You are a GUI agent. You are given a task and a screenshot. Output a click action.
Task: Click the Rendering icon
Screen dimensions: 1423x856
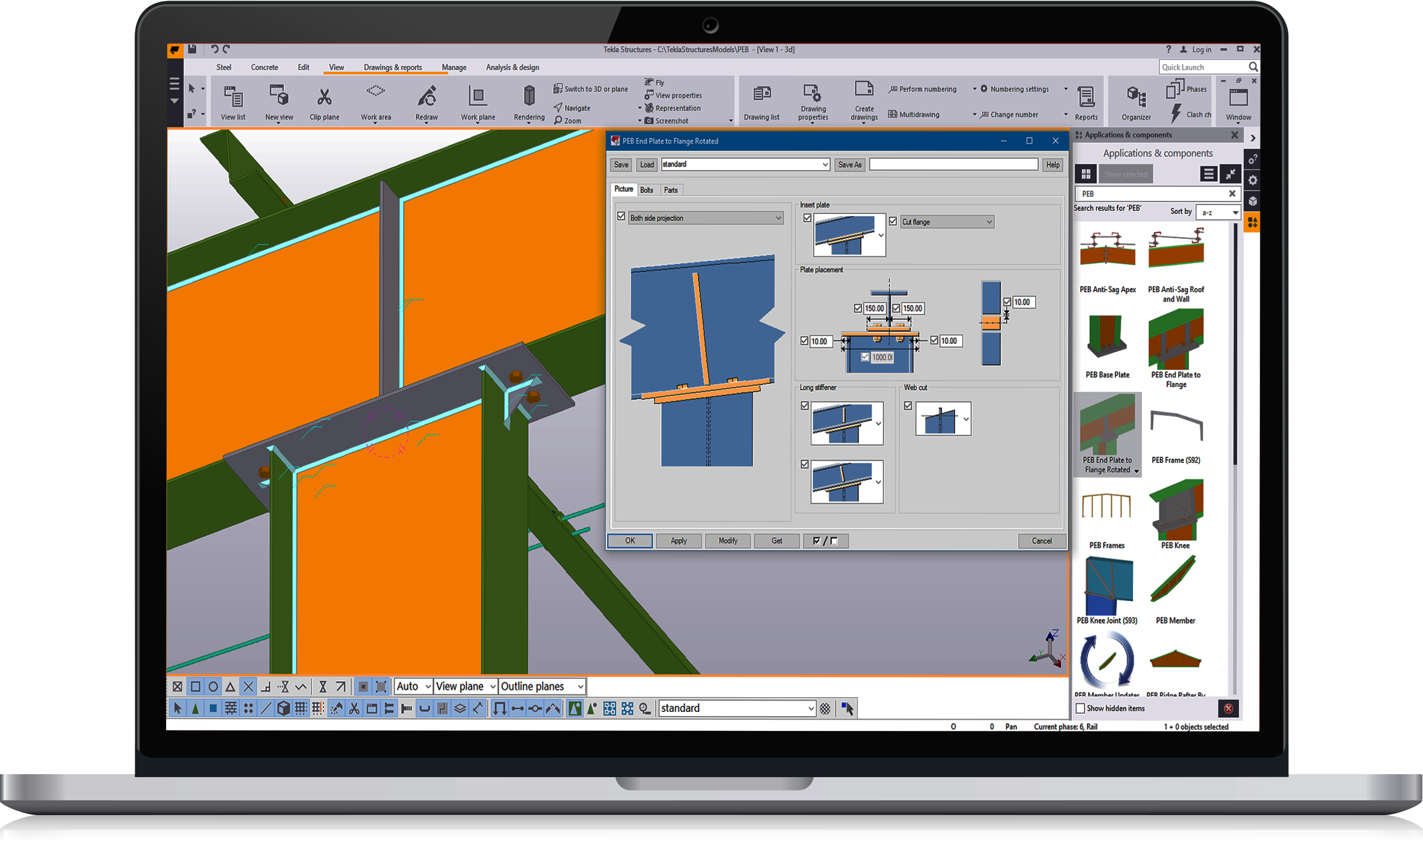coord(529,97)
